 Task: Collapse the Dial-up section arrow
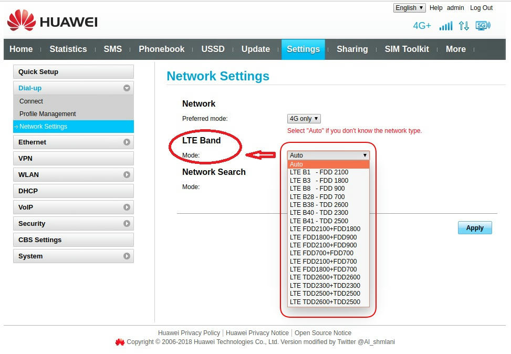[x=127, y=88]
